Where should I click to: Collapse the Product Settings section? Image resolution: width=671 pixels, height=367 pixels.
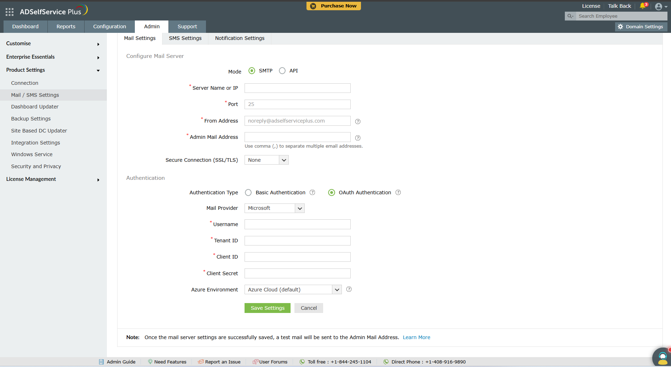(98, 70)
